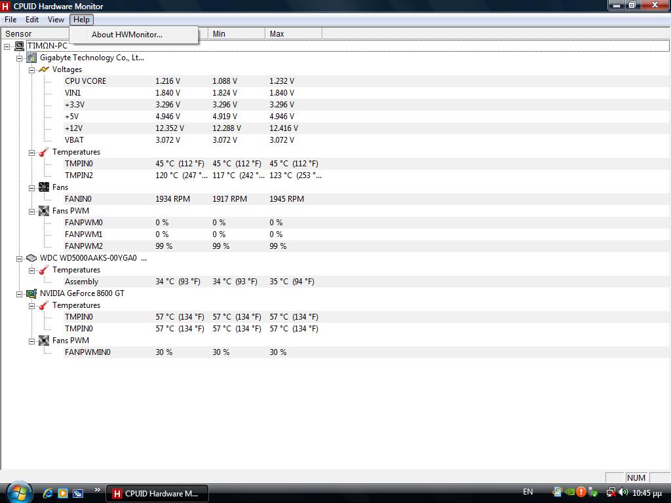Image resolution: width=671 pixels, height=503 pixels.
Task: Select the FANPWM0 row
Action: click(367, 223)
